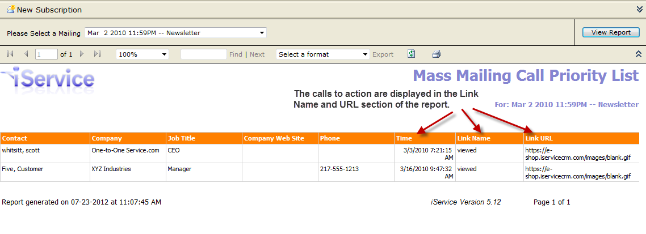Click the Find link
The width and height of the screenshot is (646, 234).
click(236, 54)
